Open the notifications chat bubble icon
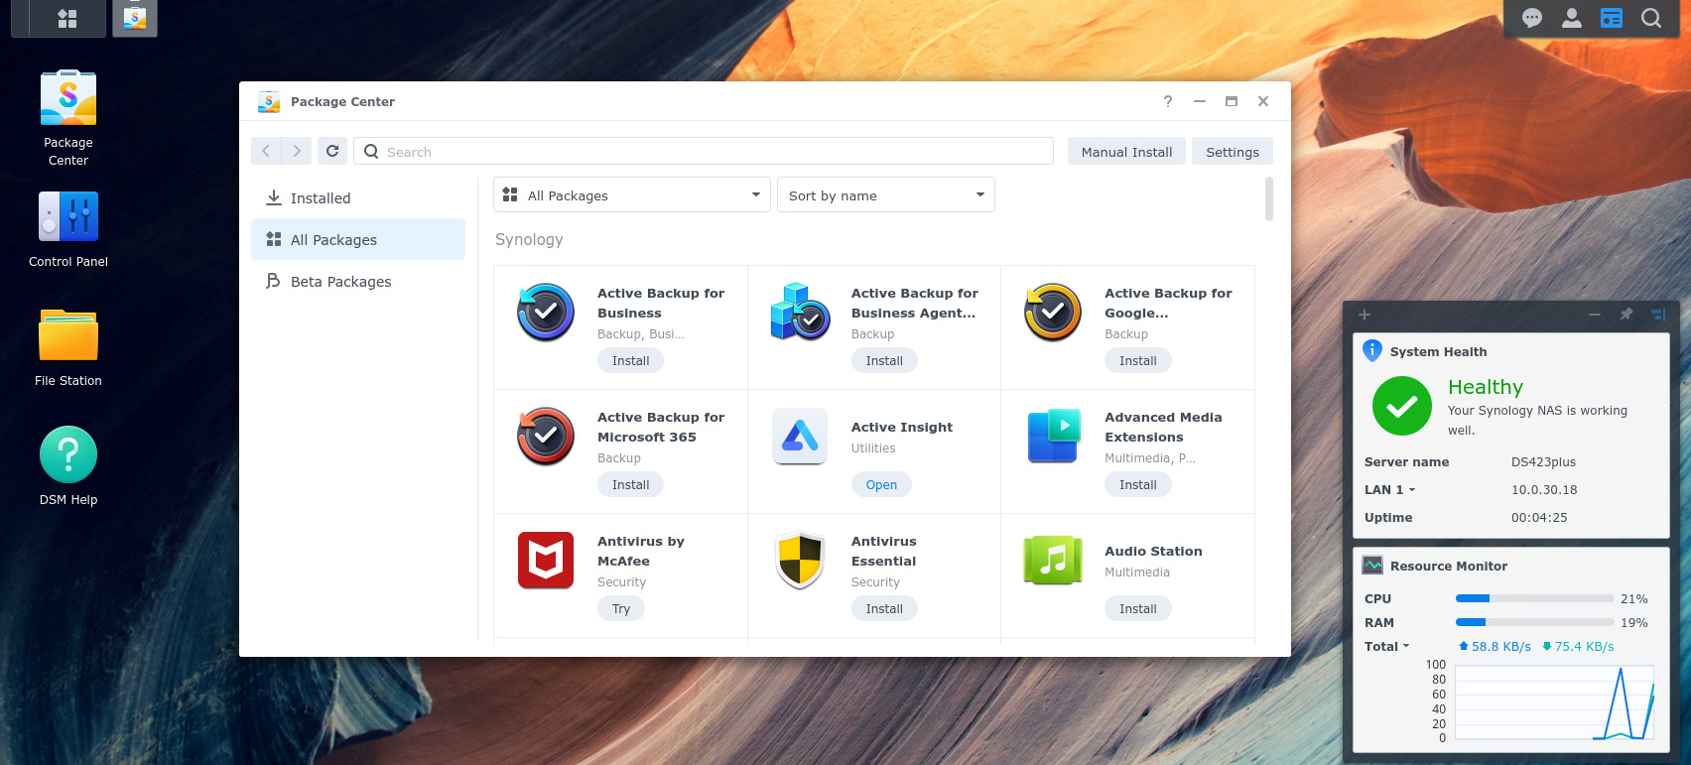The width and height of the screenshot is (1691, 765). tap(1532, 18)
